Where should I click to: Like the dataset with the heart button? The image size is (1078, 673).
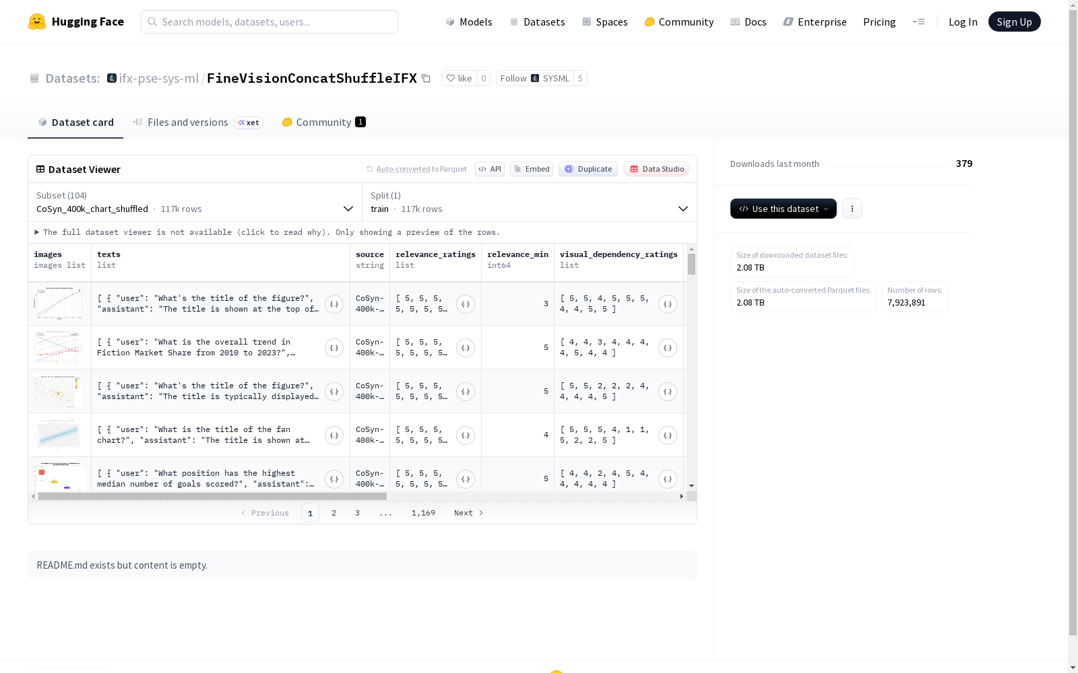pos(459,78)
